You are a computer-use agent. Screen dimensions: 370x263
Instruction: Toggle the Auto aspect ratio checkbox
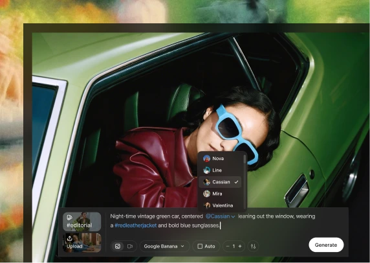click(x=200, y=246)
